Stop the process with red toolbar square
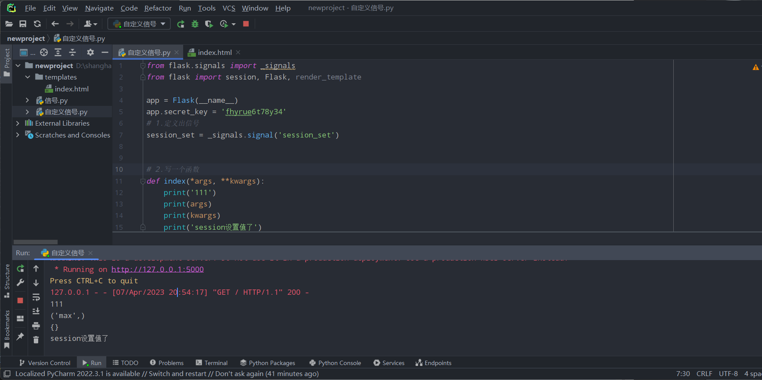 pyautogui.click(x=246, y=24)
